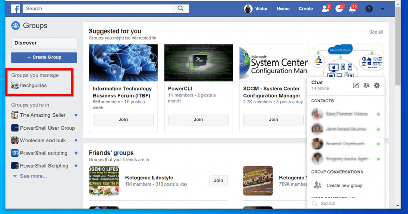Click the Facebook search input field

tap(97, 8)
